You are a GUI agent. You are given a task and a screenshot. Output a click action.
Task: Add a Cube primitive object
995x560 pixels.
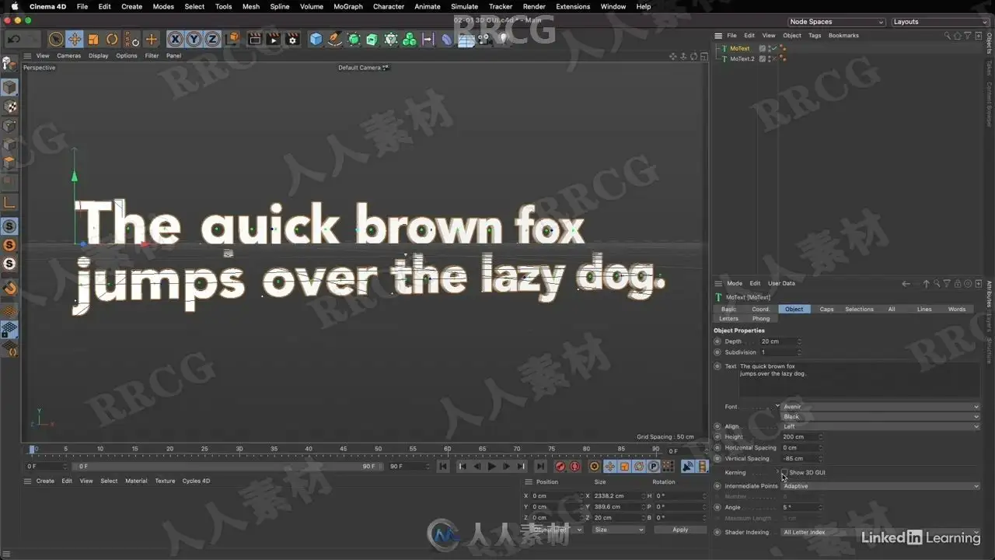pos(316,39)
